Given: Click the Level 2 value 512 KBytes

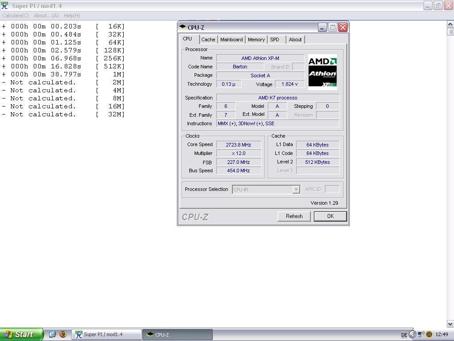Looking at the screenshot, I should [317, 162].
